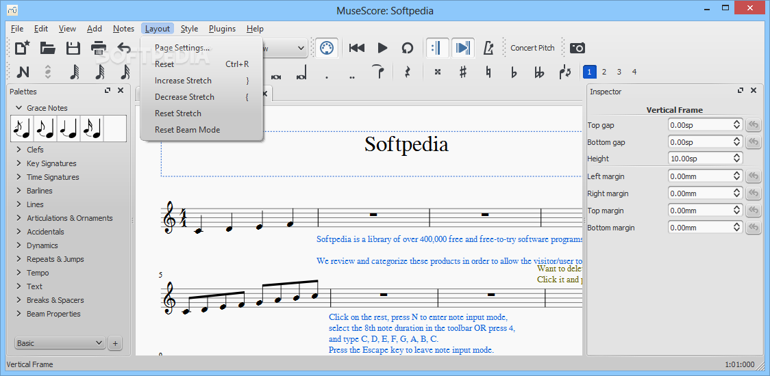This screenshot has width=770, height=376.
Task: Select the rest icon in the note toolbar
Action: pyautogui.click(x=407, y=72)
